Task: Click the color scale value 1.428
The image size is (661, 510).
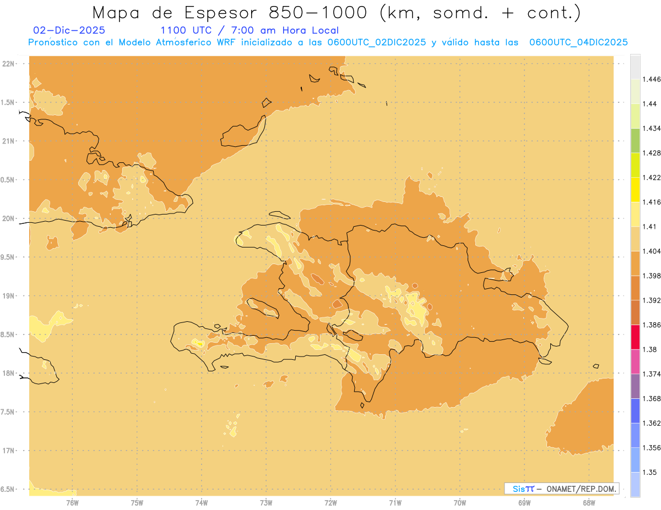Action: tap(653, 153)
